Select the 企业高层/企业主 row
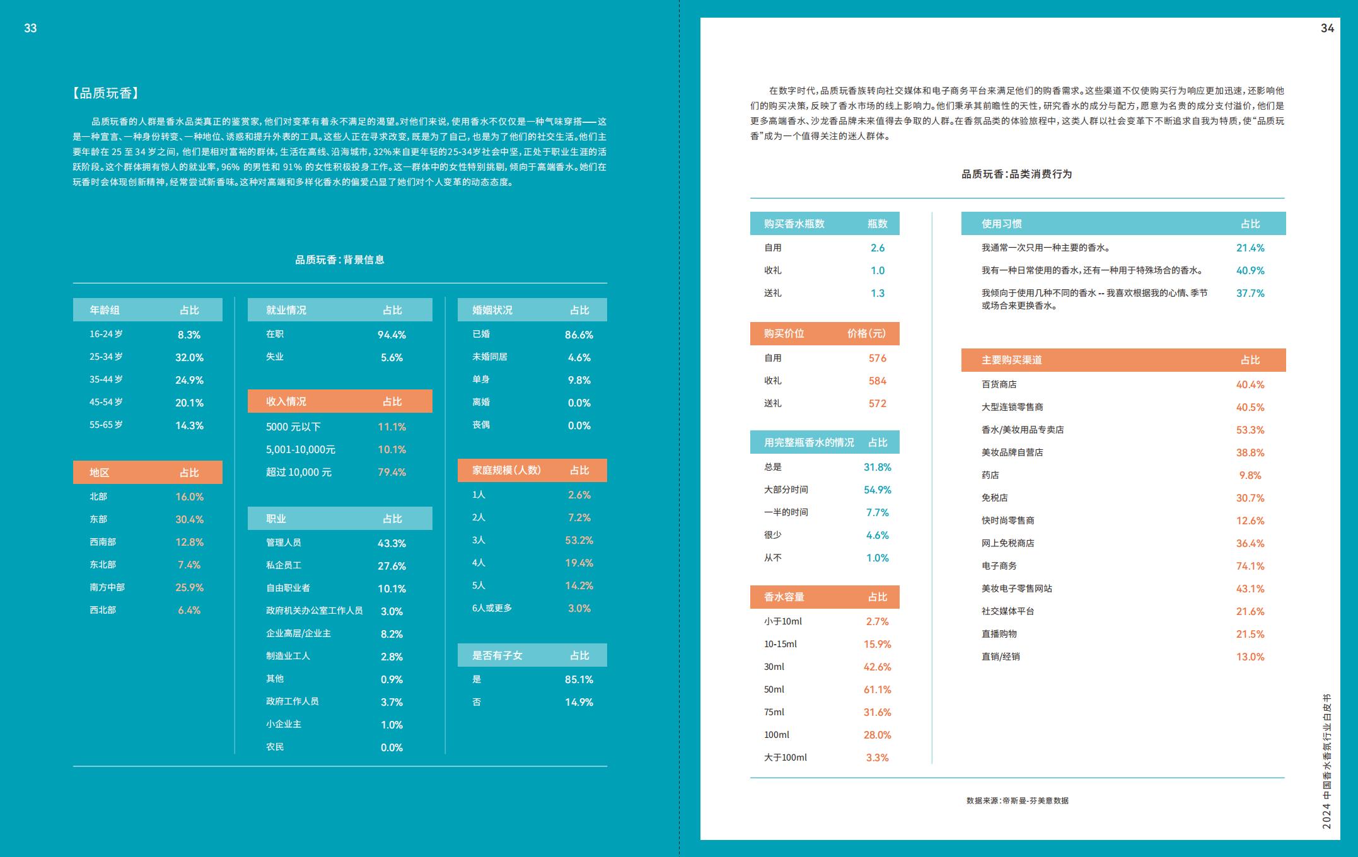 340,633
